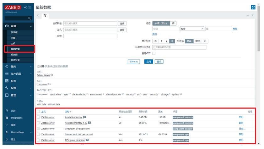The image size is (264, 149).
Task: Collapse the 监测 menu section
Action: point(31,26)
